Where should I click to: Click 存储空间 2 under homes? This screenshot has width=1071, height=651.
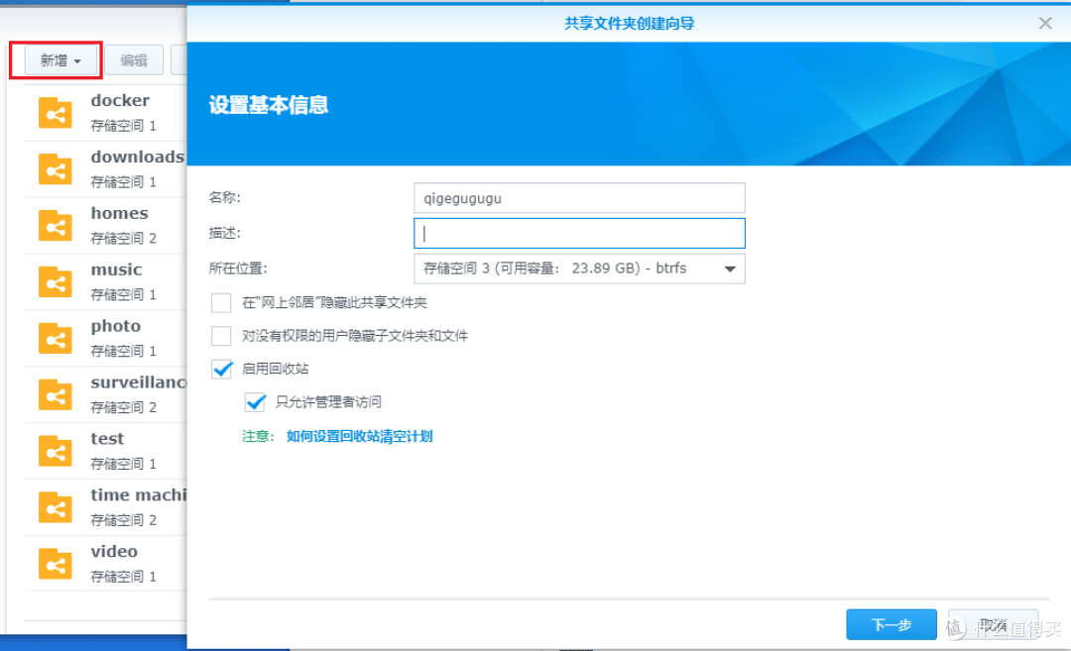click(x=124, y=238)
